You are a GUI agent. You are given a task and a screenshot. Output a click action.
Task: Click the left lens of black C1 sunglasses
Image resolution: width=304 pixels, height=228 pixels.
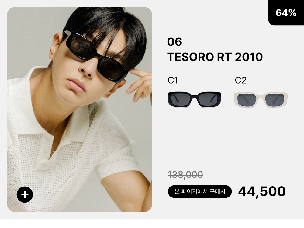tap(181, 100)
